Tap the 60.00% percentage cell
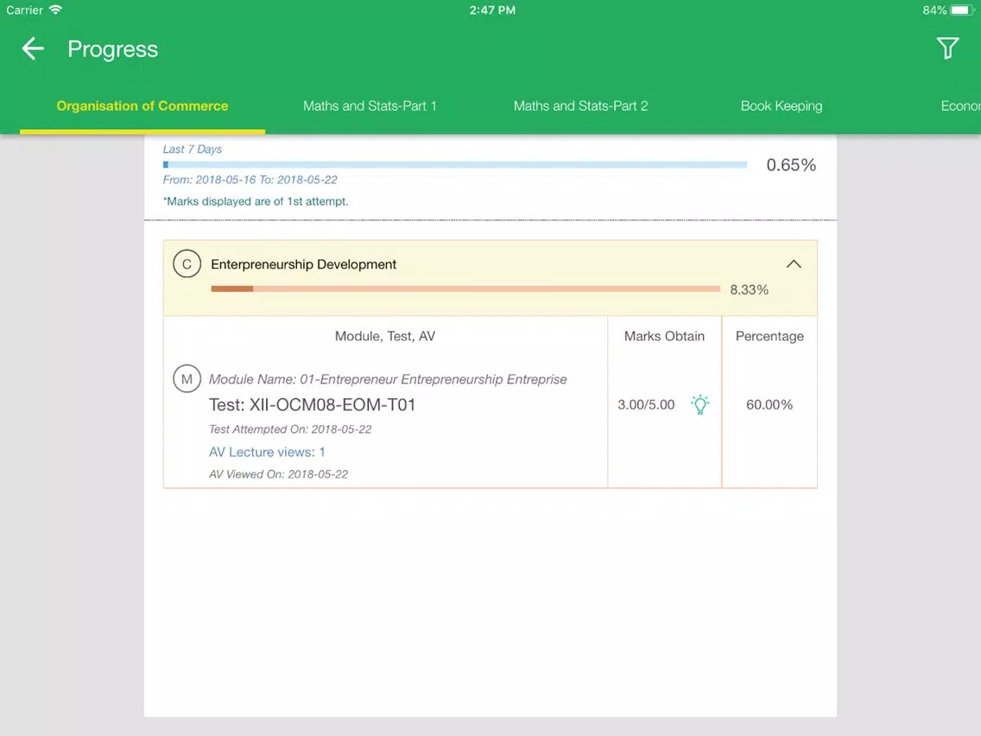 (769, 404)
